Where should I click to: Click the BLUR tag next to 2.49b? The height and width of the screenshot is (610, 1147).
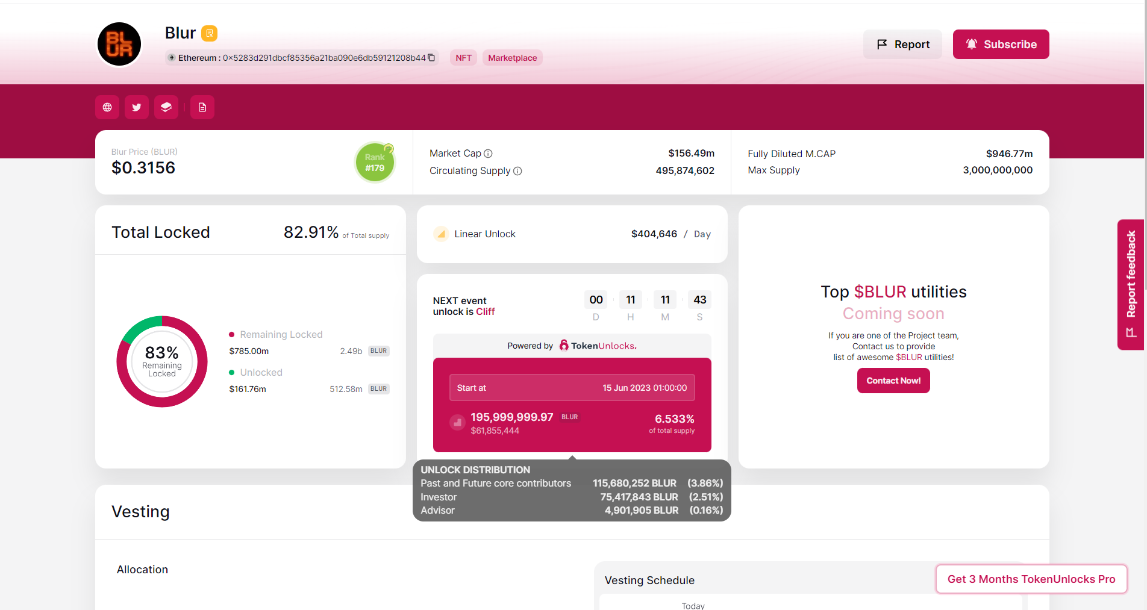[378, 351]
